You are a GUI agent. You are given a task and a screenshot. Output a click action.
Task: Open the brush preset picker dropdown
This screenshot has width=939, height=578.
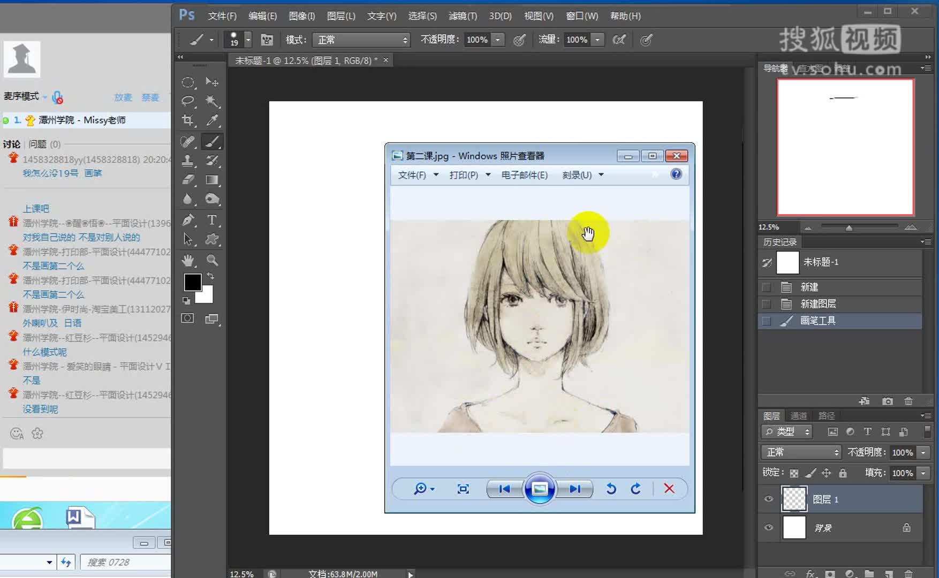(248, 40)
